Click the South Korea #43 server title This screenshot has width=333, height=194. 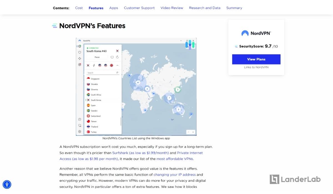(x=97, y=51)
